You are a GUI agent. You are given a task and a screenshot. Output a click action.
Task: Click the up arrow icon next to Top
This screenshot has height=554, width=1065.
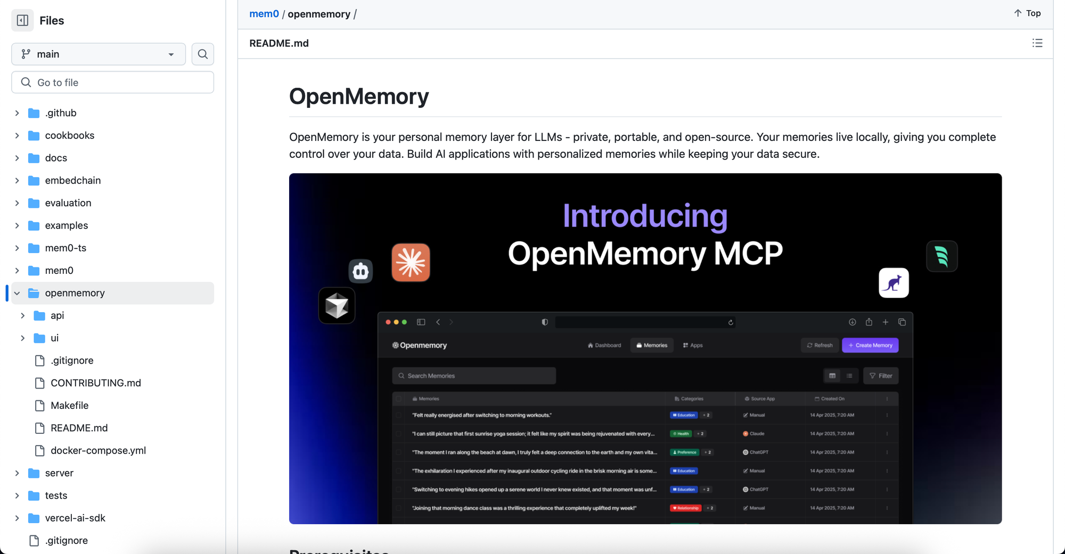[1018, 13]
